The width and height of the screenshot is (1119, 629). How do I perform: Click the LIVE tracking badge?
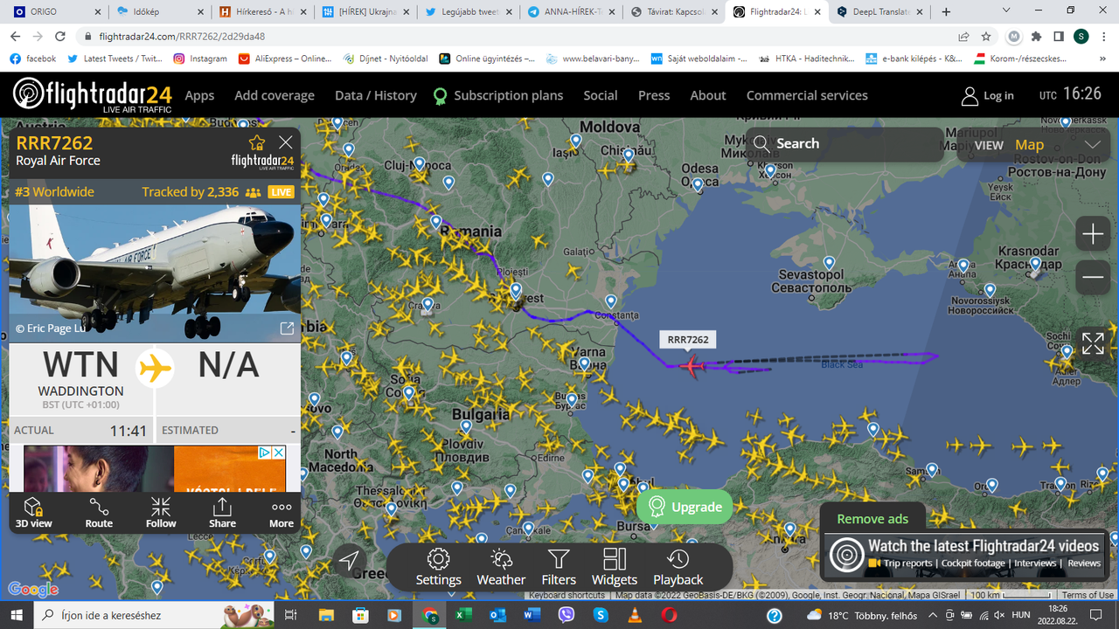[281, 192]
